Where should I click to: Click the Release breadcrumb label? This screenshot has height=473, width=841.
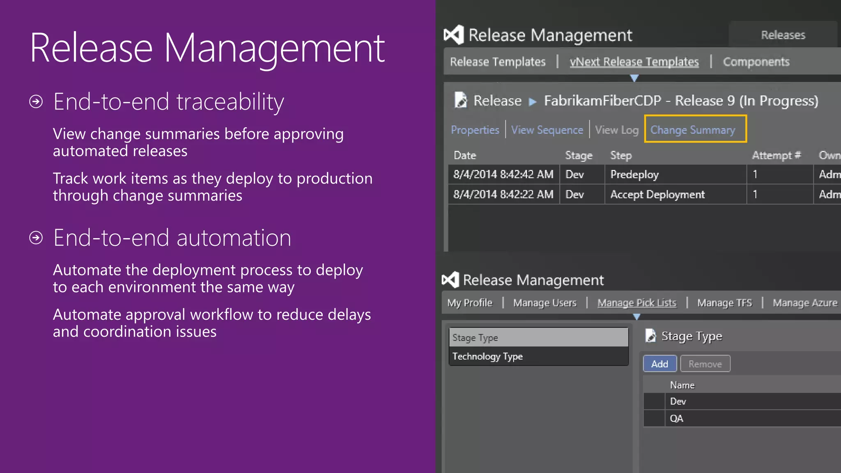[497, 101]
